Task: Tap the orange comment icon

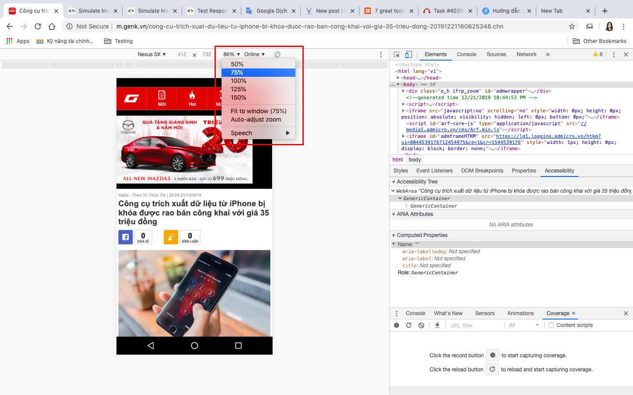Action: (171, 237)
